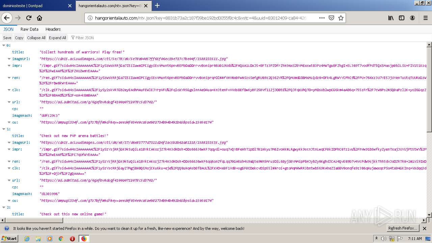The height and width of the screenshot is (243, 432).
Task: Switch to the dominiosteste Dontpad tab
Action: pyautogui.click(x=37, y=6)
